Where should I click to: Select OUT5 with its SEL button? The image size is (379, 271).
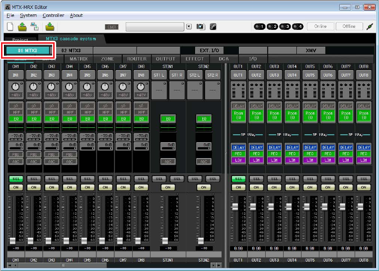pos(310,179)
